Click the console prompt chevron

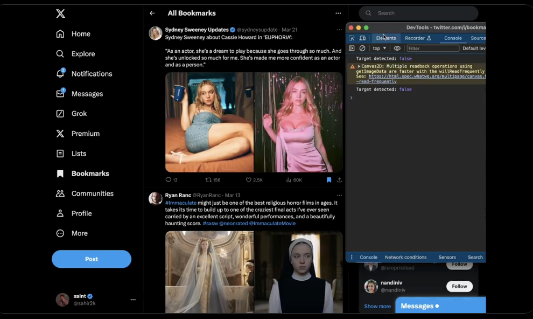coord(352,98)
